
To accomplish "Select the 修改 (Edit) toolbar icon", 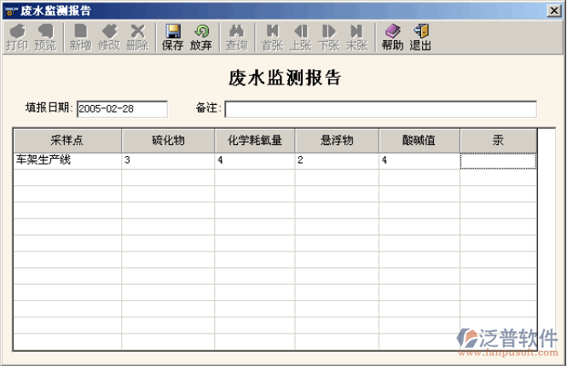I will (x=109, y=38).
